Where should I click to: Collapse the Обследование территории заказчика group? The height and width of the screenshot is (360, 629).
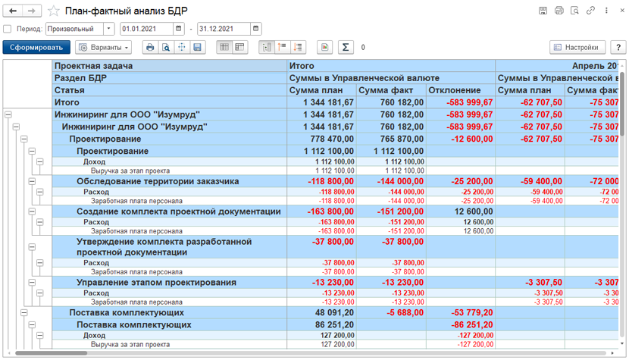tap(32, 181)
